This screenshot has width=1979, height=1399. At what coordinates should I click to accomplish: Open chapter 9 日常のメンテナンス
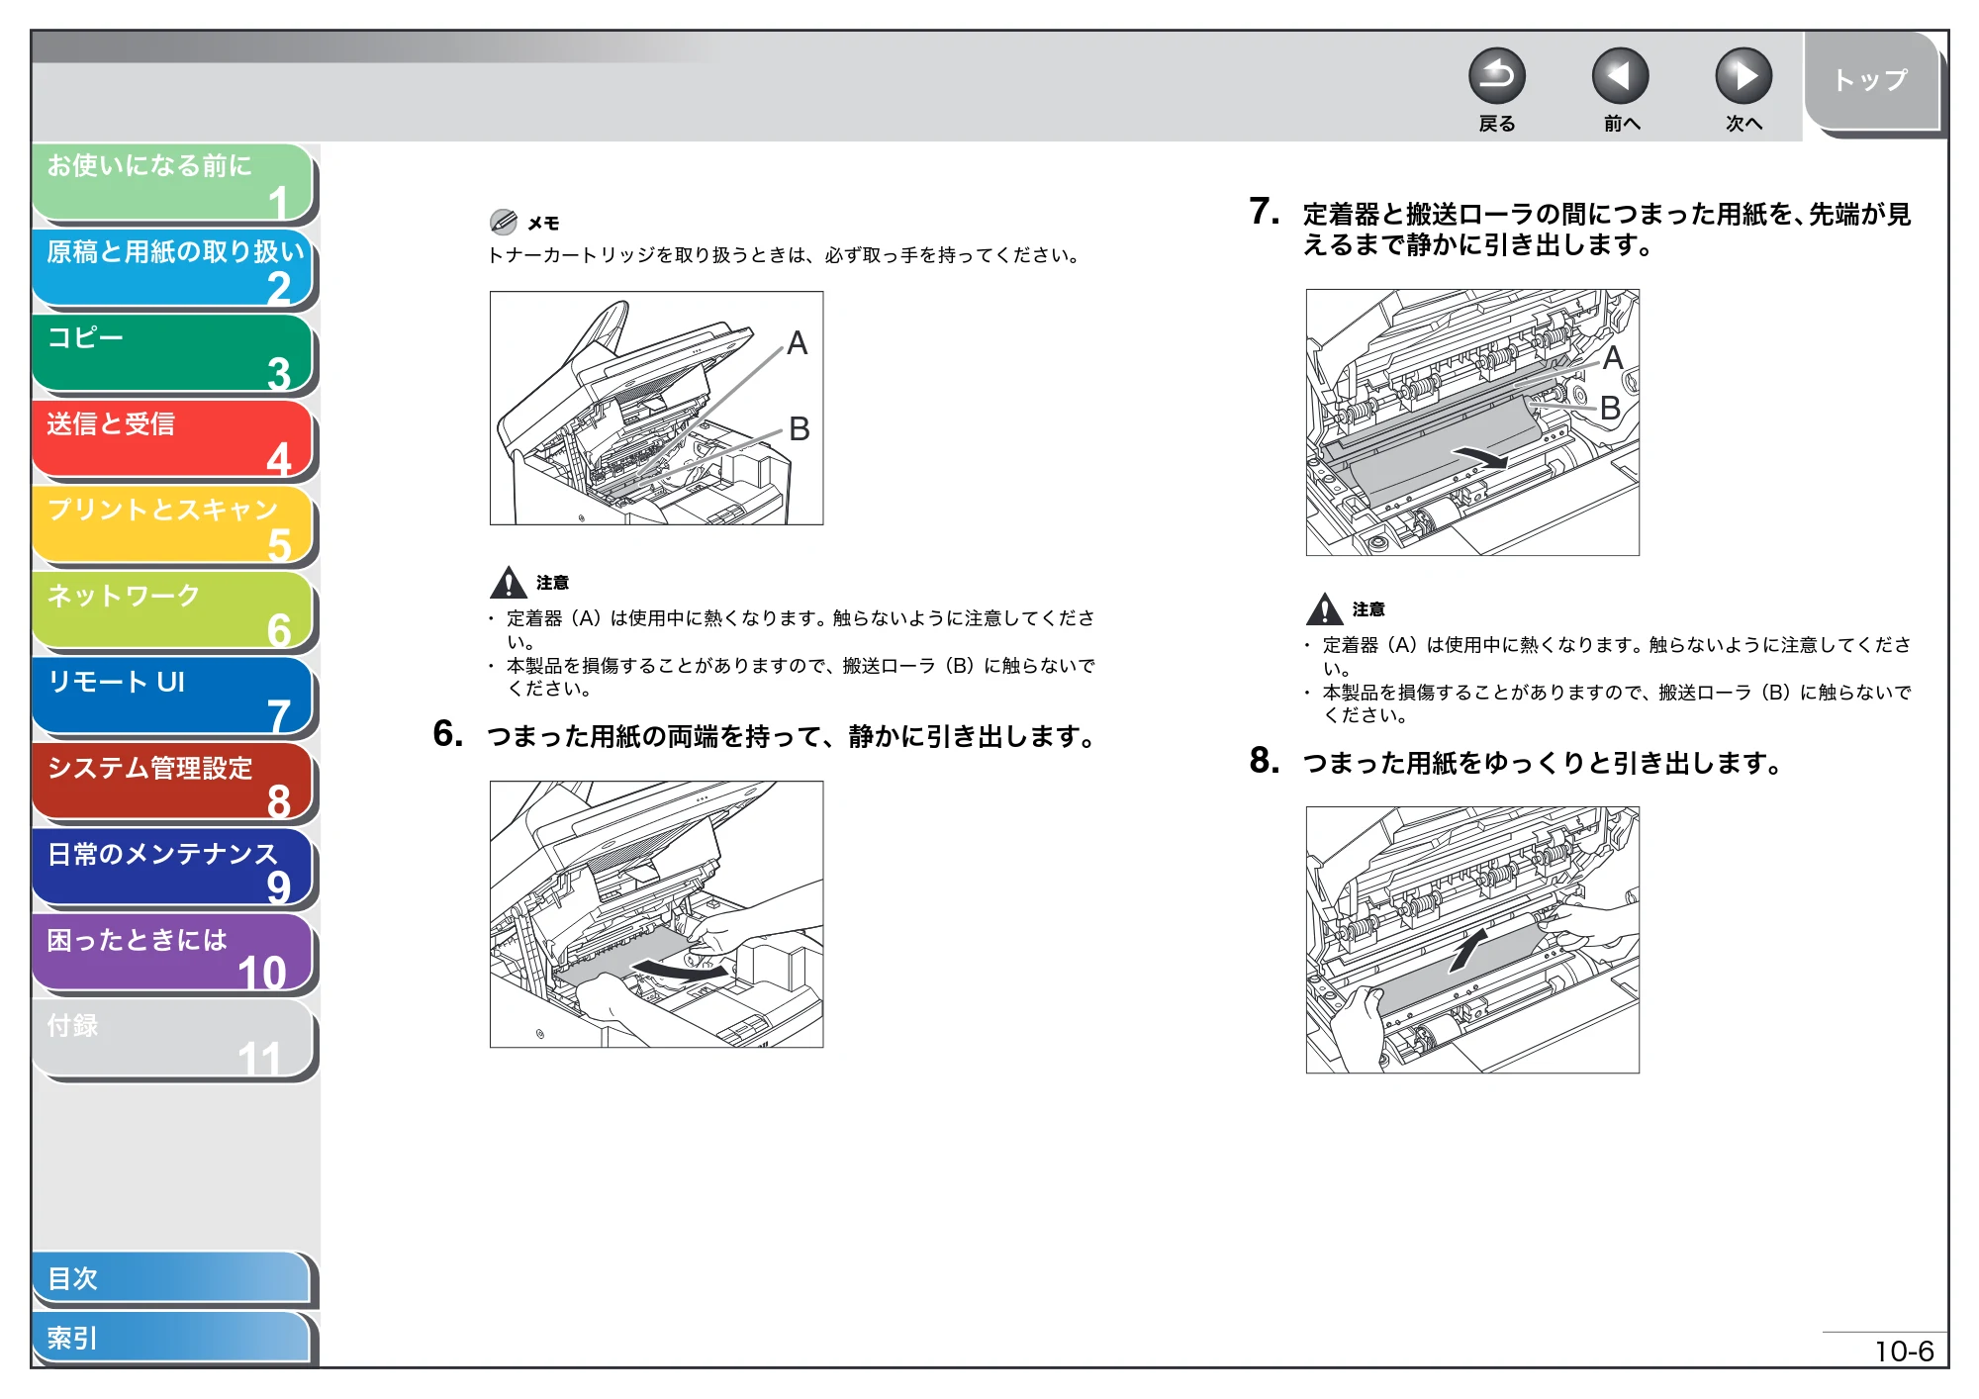pyautogui.click(x=173, y=869)
